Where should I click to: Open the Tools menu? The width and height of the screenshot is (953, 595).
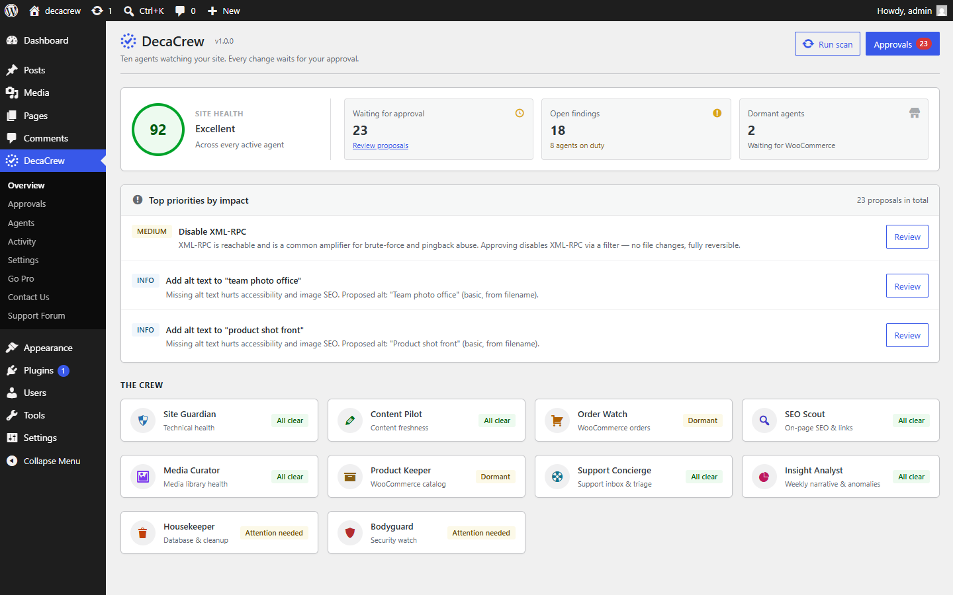tap(53, 415)
